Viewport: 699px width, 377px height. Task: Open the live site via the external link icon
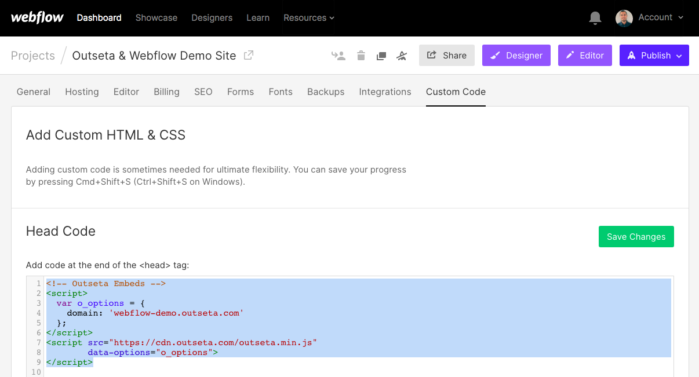tap(248, 55)
